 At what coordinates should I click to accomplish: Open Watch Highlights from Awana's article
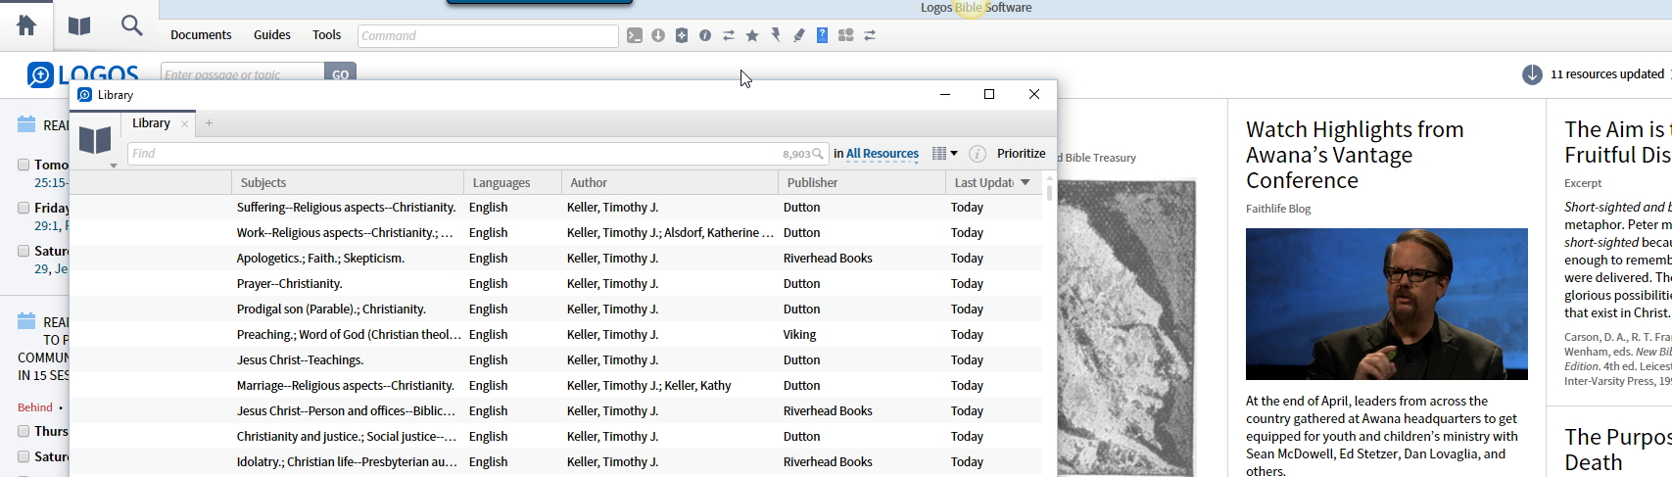[1355, 155]
